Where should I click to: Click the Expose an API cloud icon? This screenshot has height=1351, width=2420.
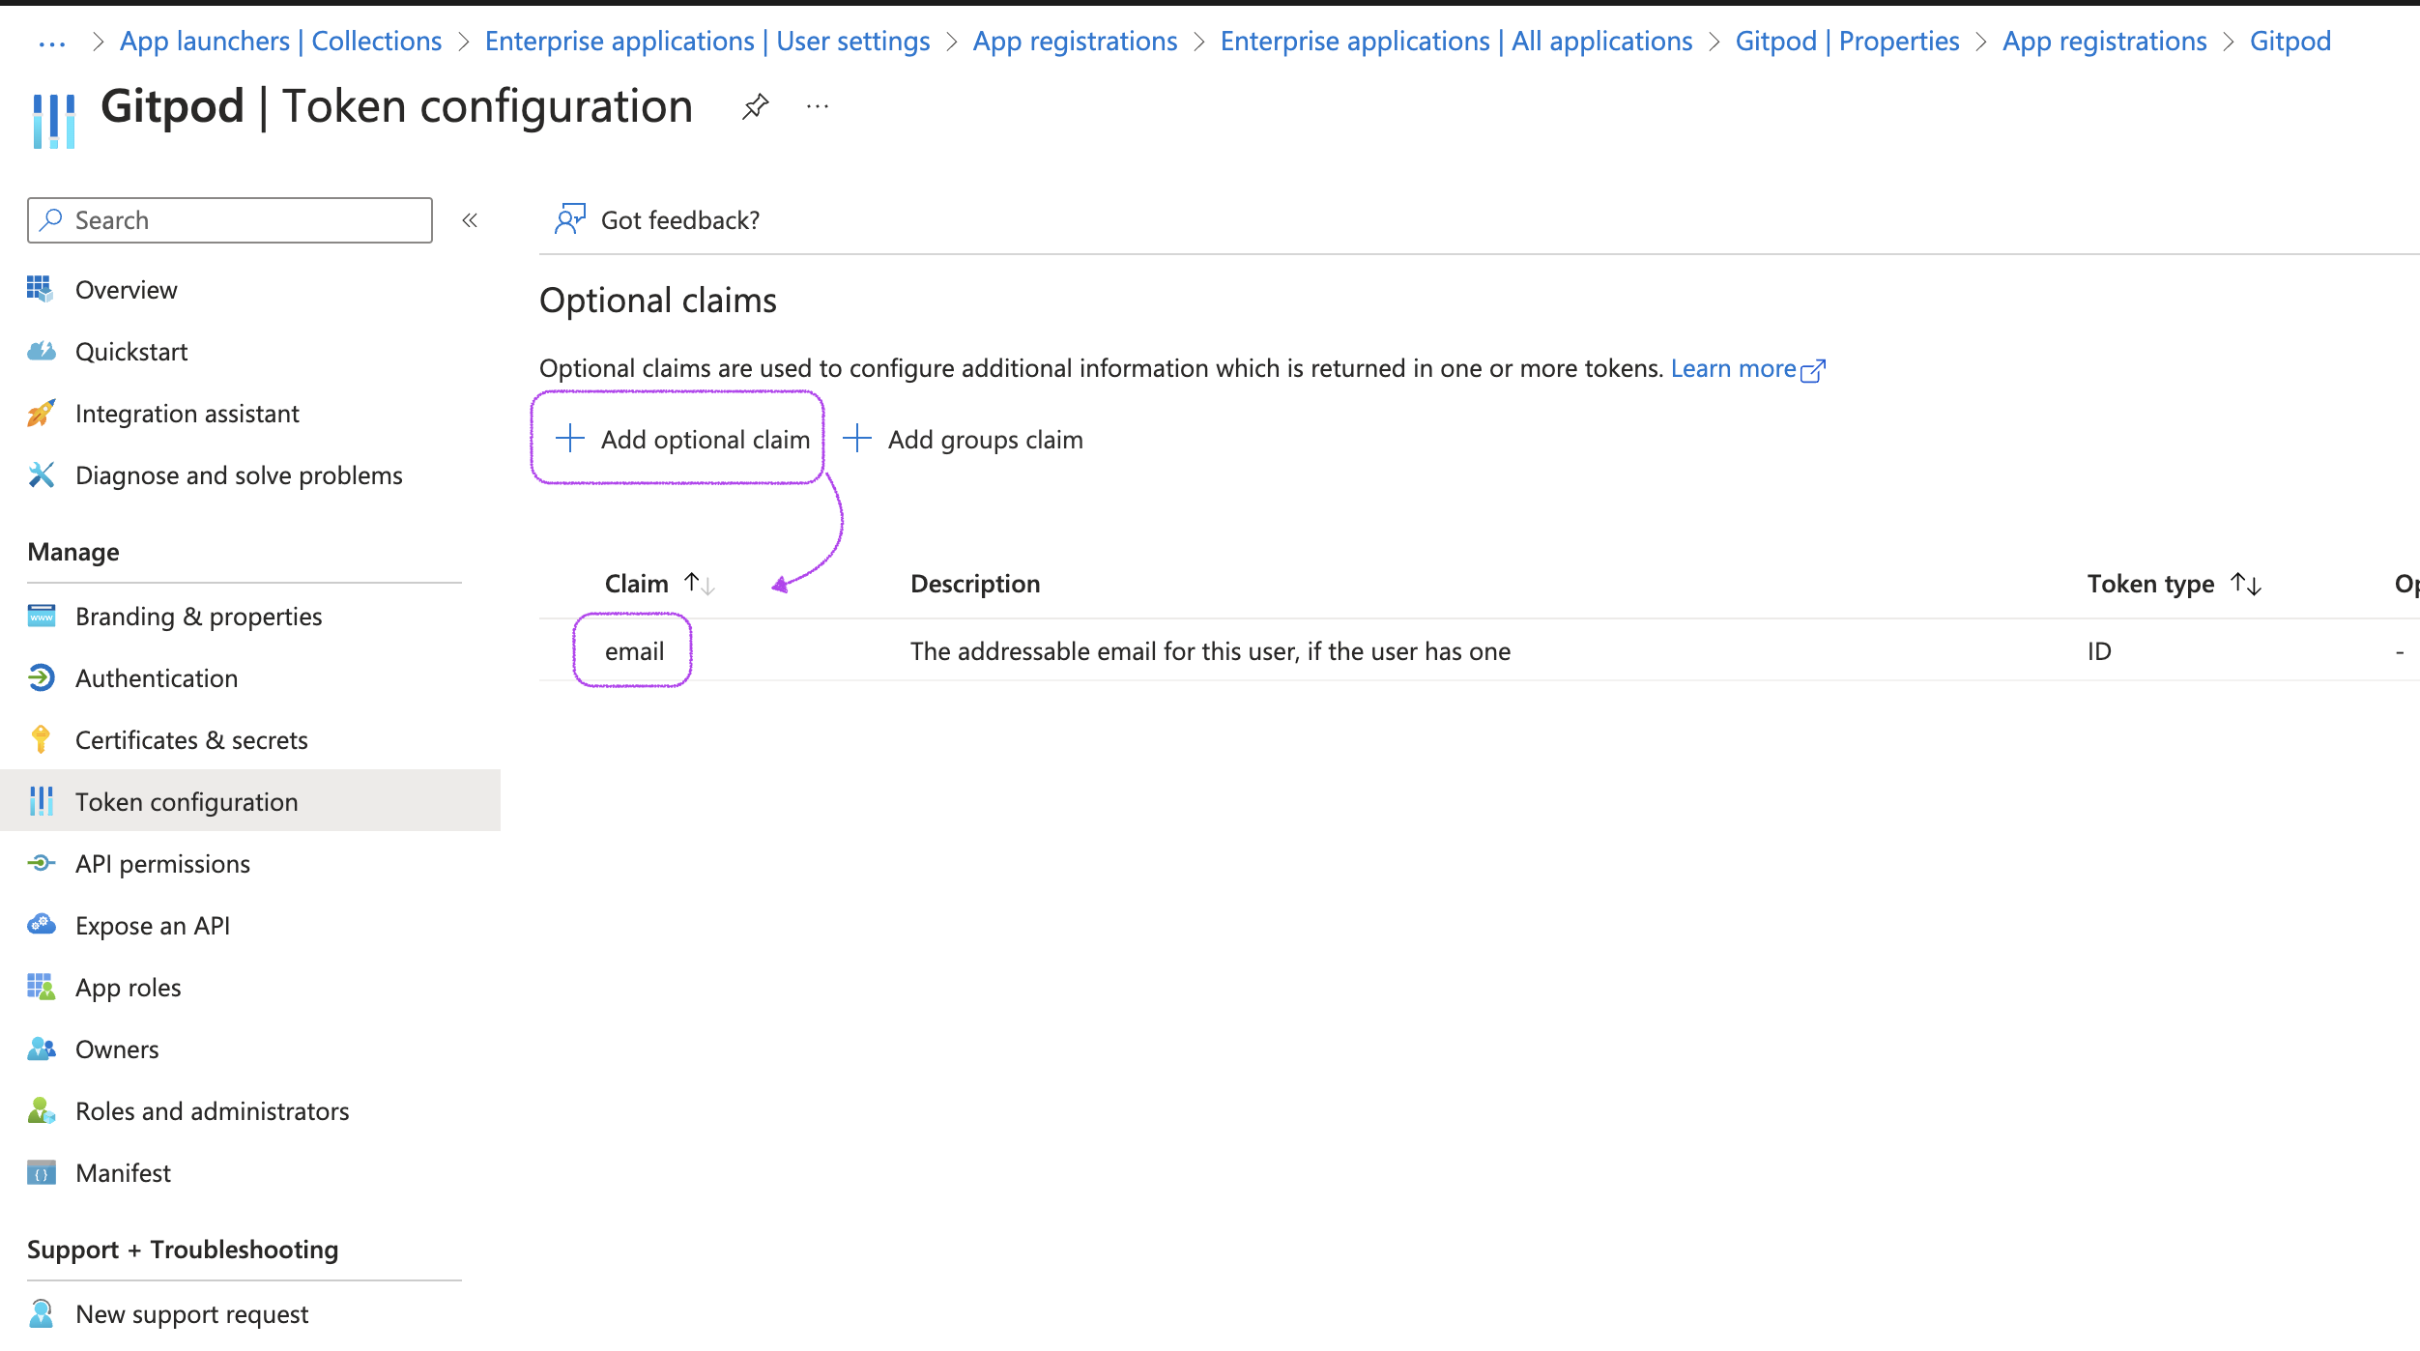point(41,925)
